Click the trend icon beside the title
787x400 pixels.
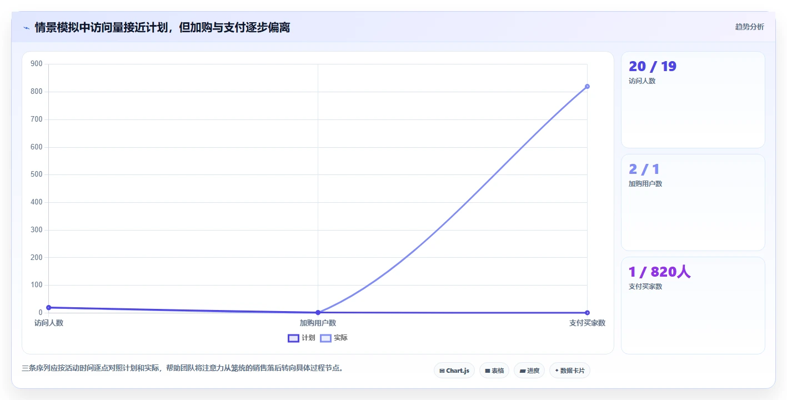click(x=27, y=27)
